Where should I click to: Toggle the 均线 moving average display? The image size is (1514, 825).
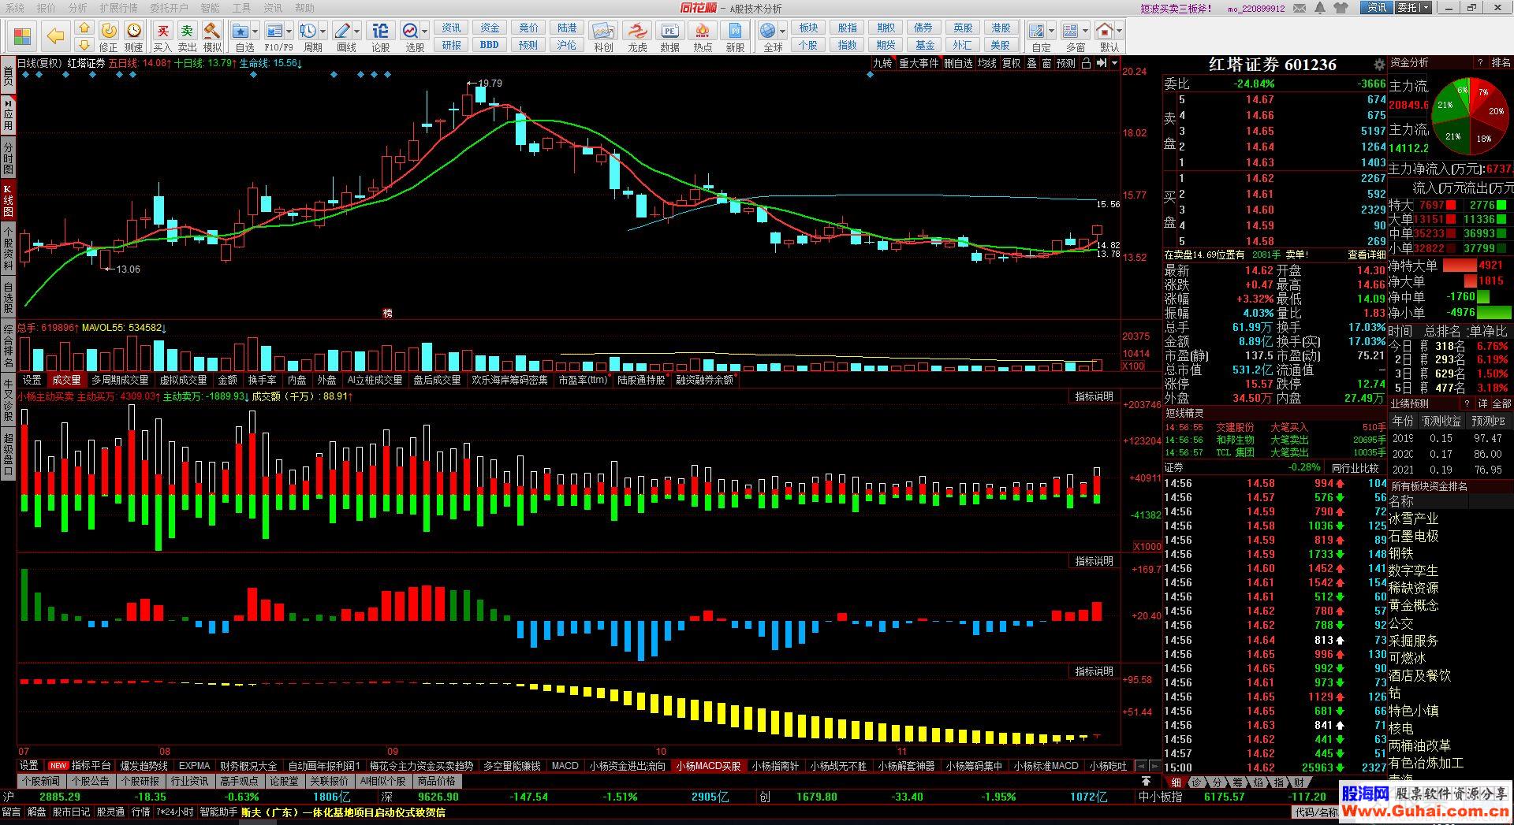[986, 63]
